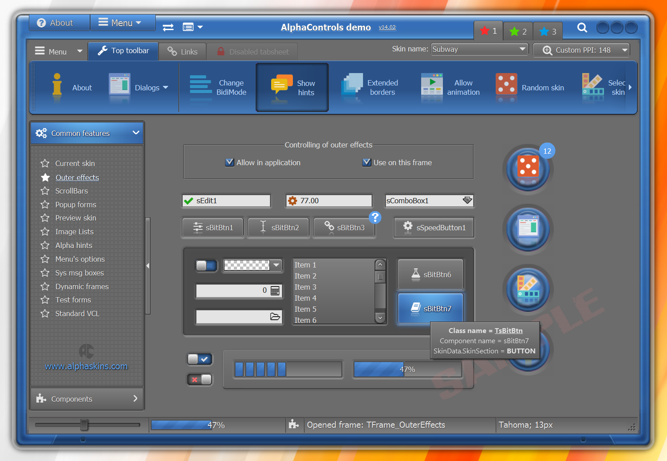Open the www.alphaskins.com link
The image size is (667, 461).
click(86, 366)
